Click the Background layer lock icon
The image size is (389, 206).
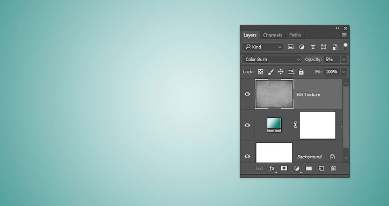pyautogui.click(x=332, y=157)
